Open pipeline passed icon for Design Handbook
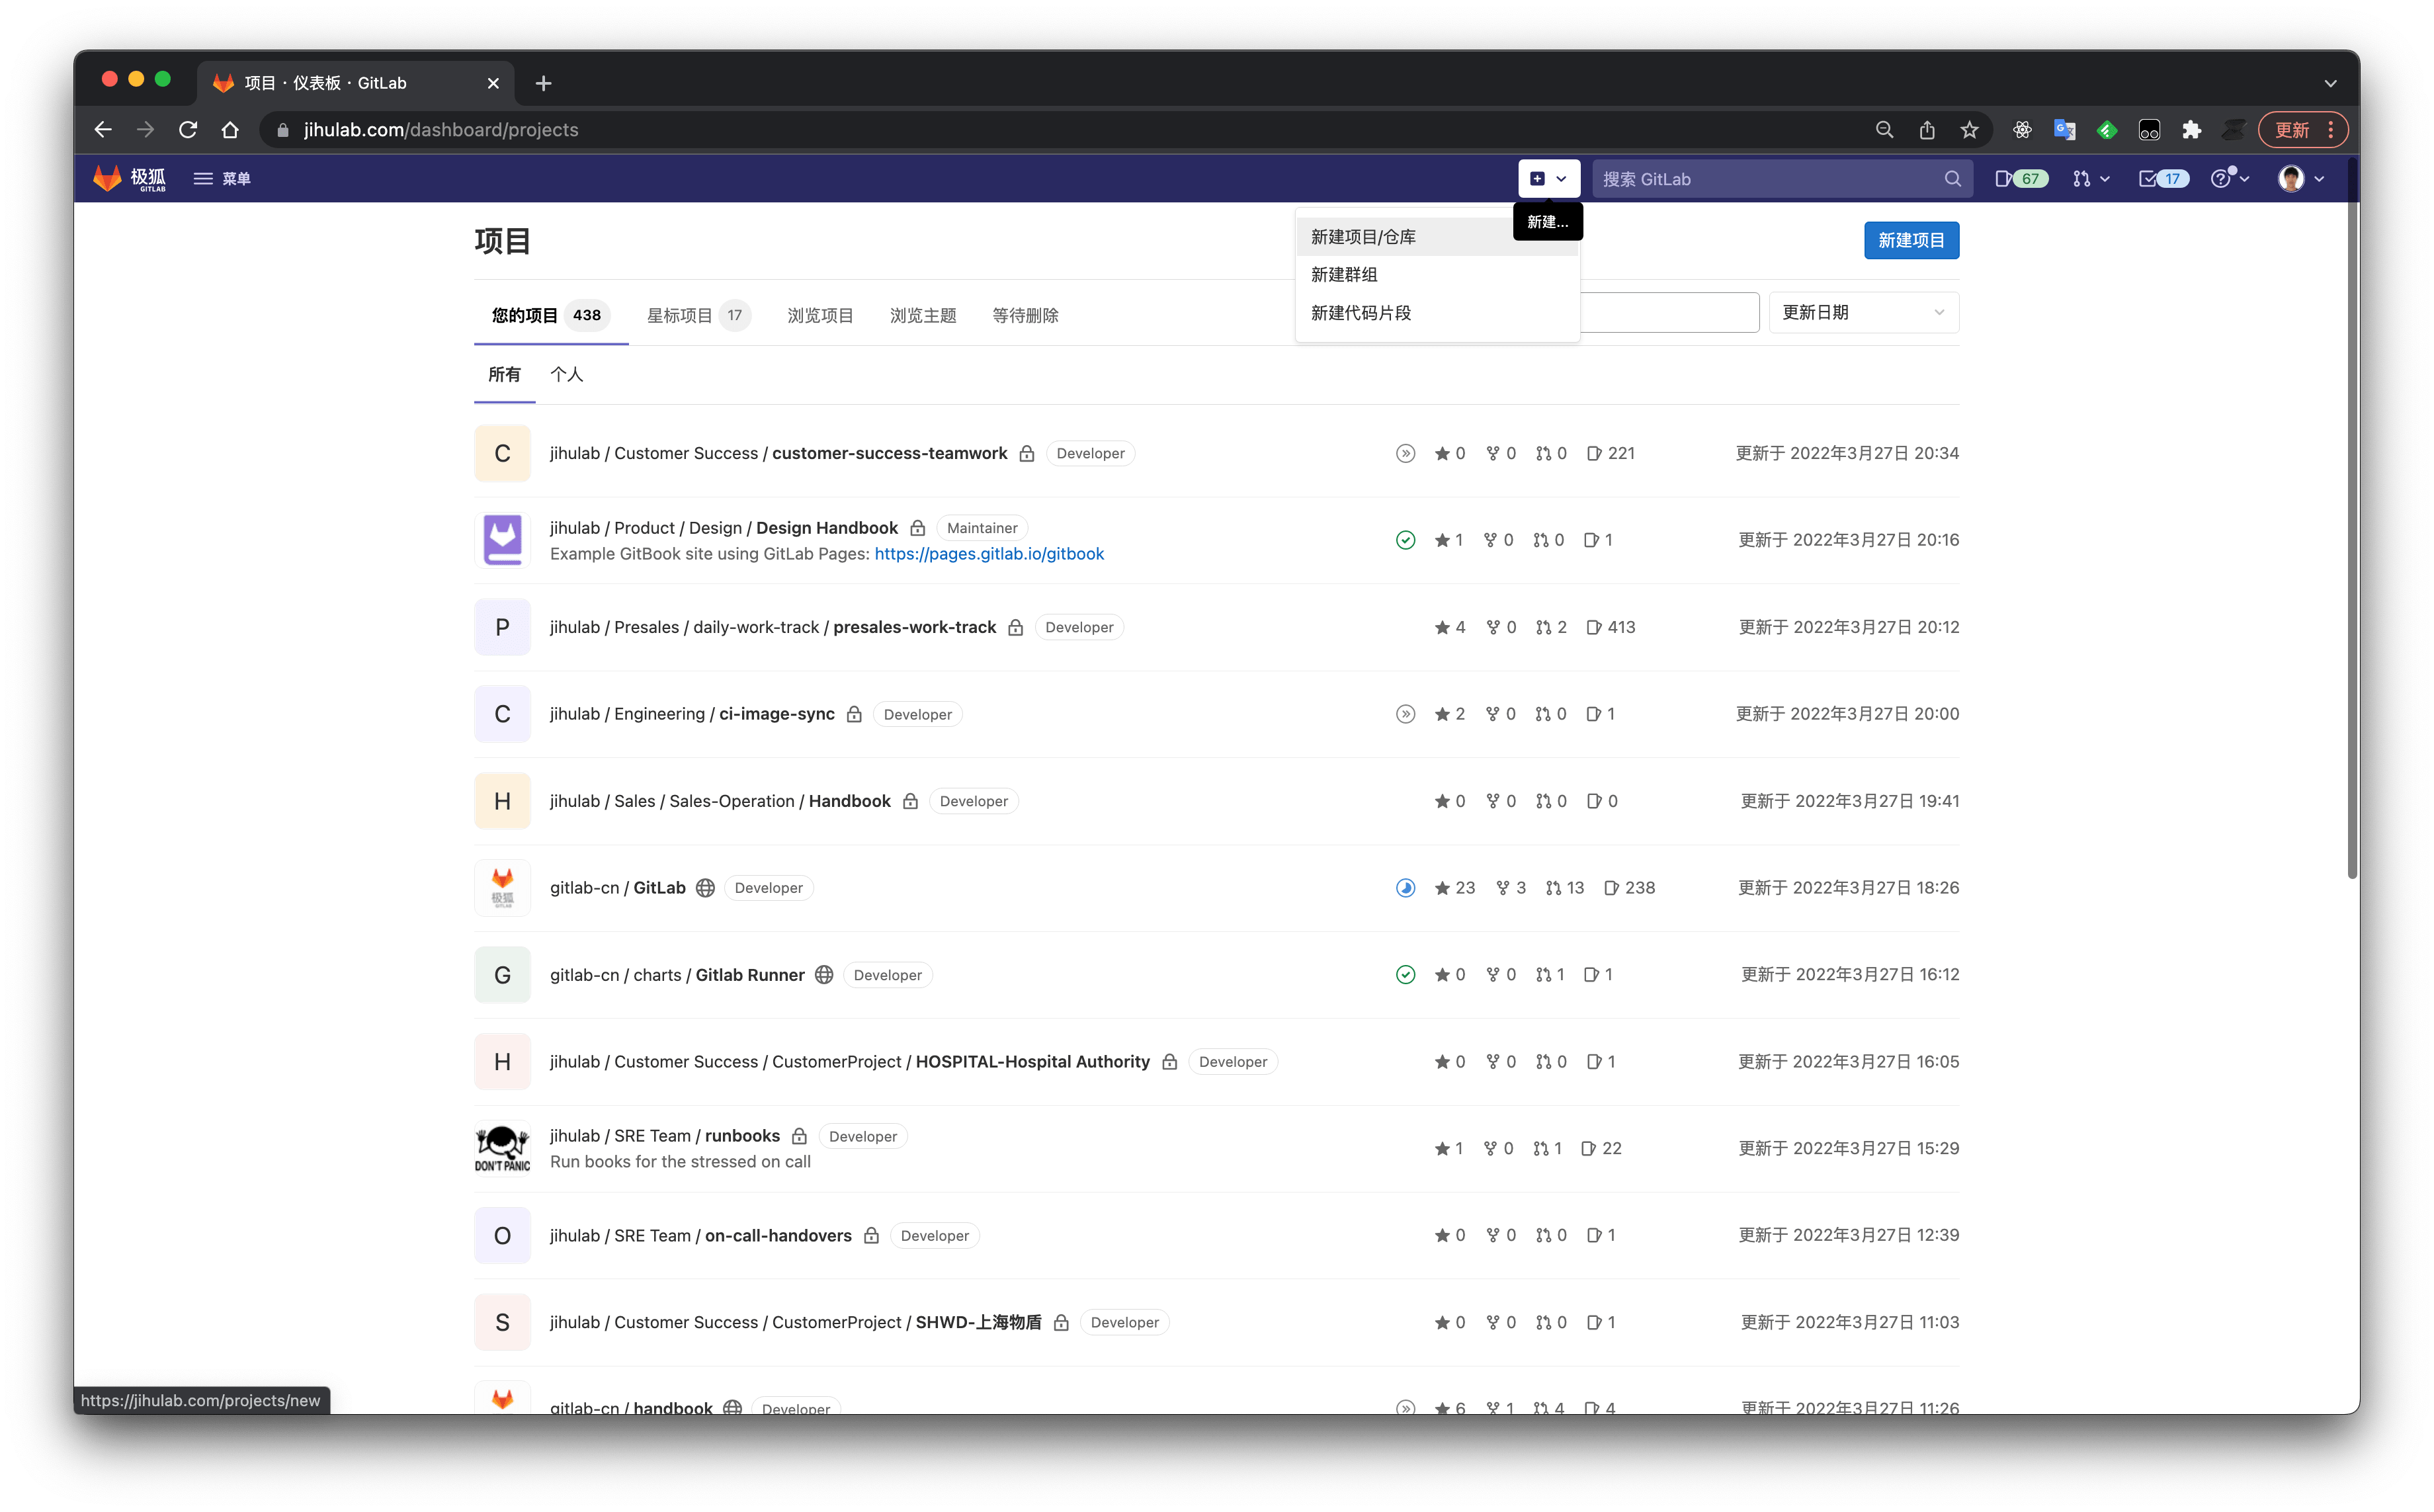 [x=1405, y=539]
